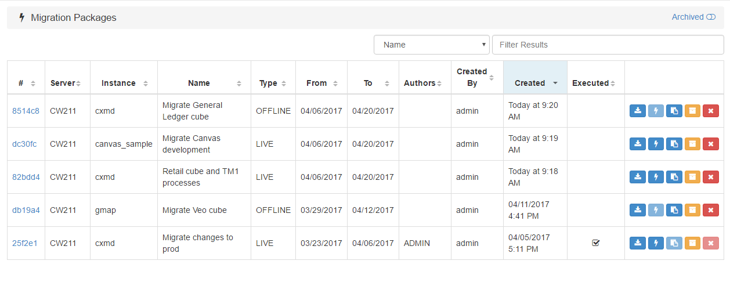Open package link db19a4
This screenshot has width=730, height=293.
pos(26,210)
